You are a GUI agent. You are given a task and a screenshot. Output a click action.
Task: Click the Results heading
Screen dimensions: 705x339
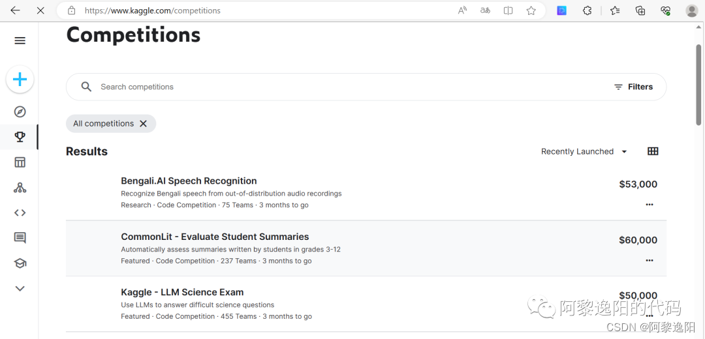click(87, 151)
